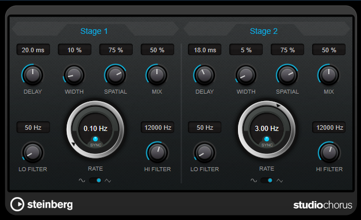Screen dimensions: 361x220
Task: Click the Stage 1 large Rate dial
Action: [95, 130]
